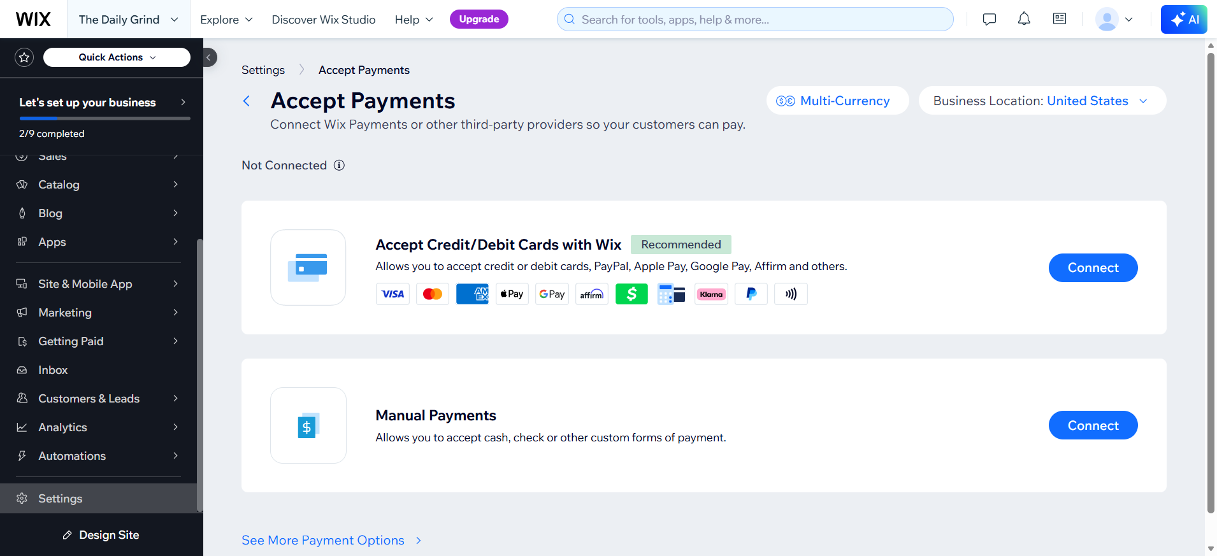Image resolution: width=1217 pixels, height=556 pixels.
Task: Click the sidebar scrollbar
Action: (x=199, y=375)
